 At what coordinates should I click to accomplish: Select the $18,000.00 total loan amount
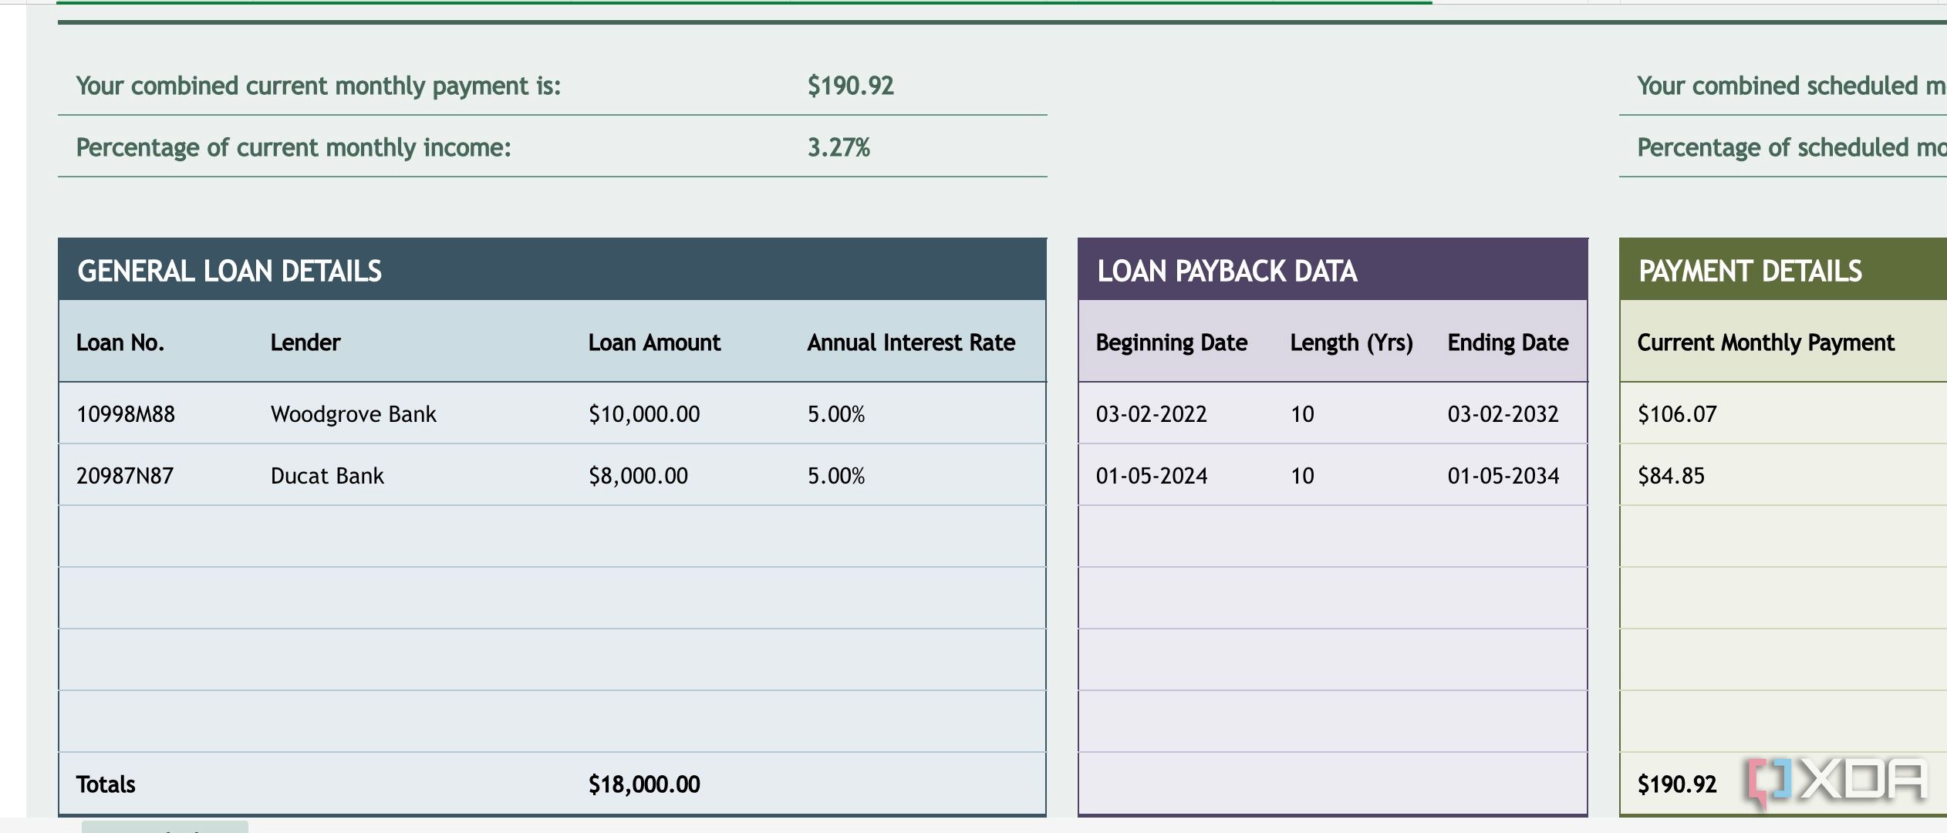(x=644, y=784)
